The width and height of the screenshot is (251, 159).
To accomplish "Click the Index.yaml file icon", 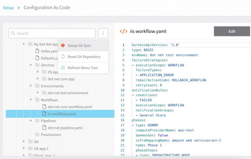I will (37, 51).
